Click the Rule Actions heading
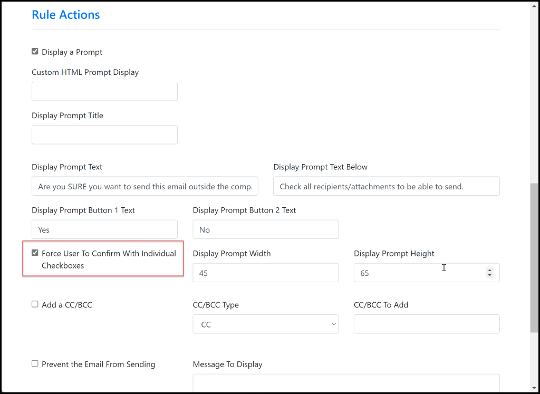540x394 pixels. pyautogui.click(x=65, y=14)
